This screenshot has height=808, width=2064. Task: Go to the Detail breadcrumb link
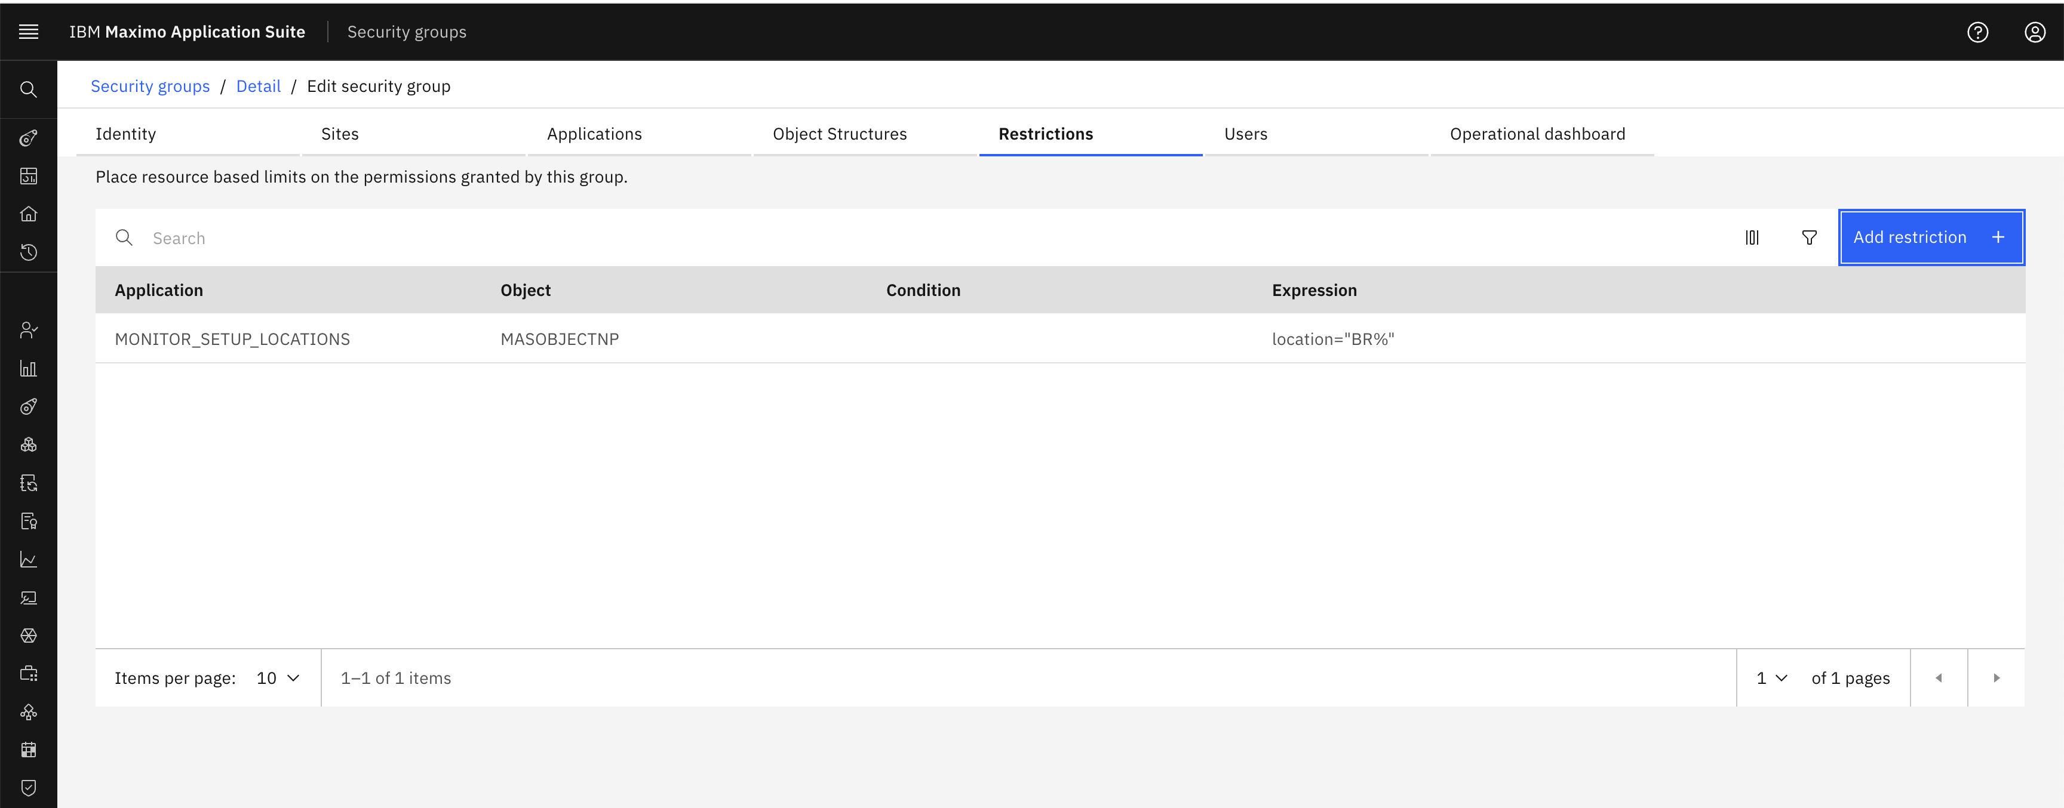coord(258,86)
